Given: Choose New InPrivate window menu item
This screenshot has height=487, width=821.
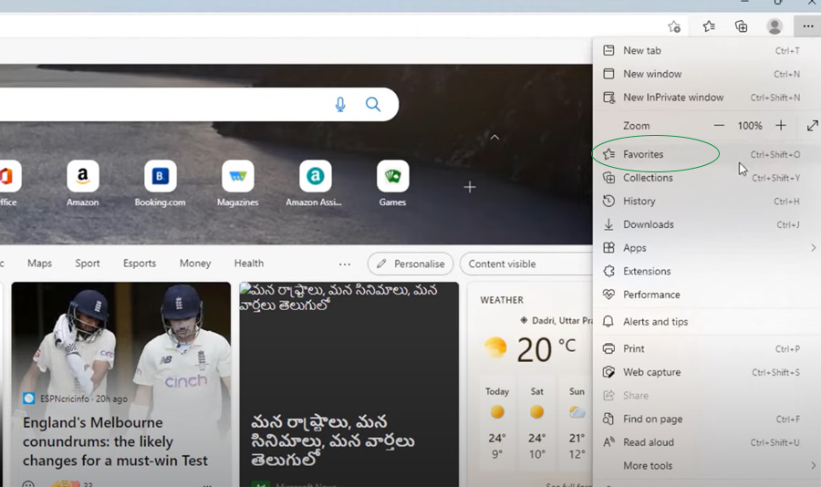Looking at the screenshot, I should pyautogui.click(x=673, y=98).
